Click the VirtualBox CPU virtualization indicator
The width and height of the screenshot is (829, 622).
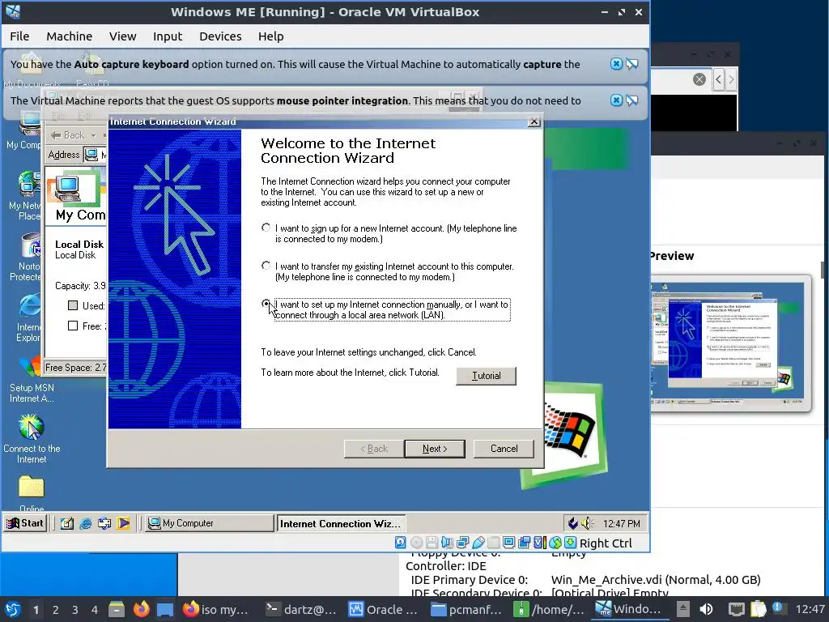(x=540, y=543)
